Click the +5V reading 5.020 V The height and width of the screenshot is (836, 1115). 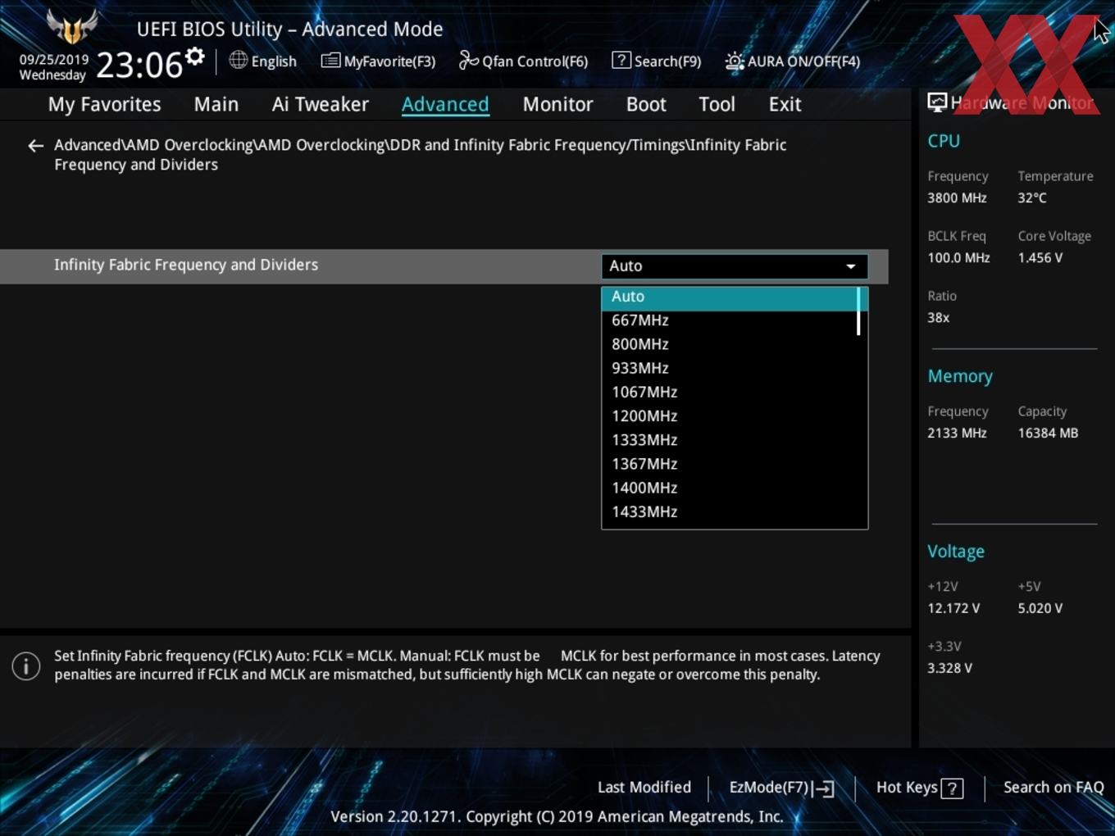1040,609
